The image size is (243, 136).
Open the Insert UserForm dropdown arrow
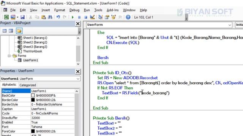pyautogui.click(x=17, y=17)
